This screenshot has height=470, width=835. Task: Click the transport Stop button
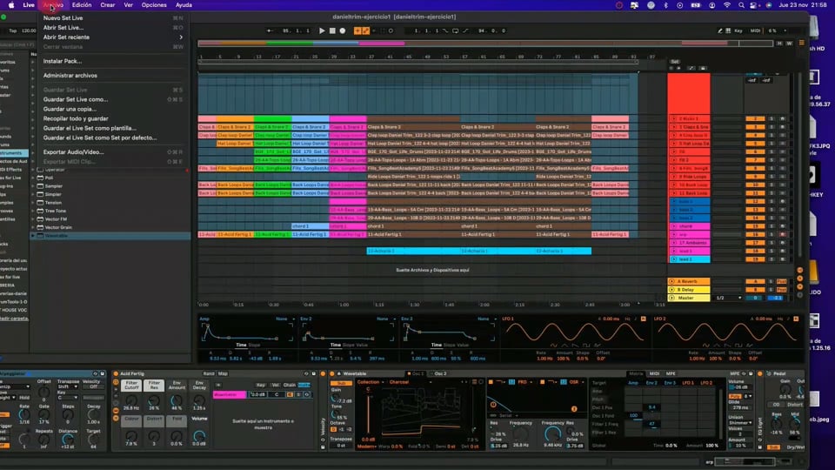332,31
